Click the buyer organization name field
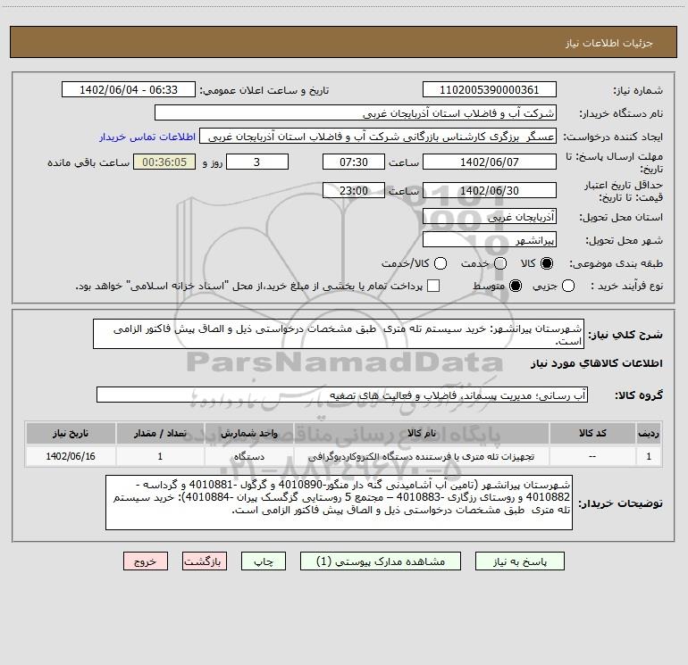 click(356, 113)
